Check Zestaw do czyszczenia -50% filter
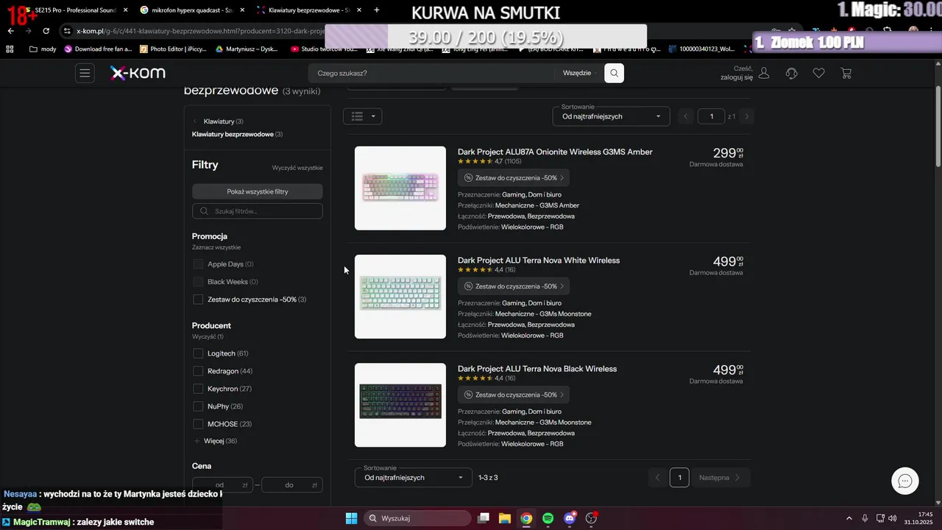Viewport: 942px width, 530px height. click(x=198, y=300)
